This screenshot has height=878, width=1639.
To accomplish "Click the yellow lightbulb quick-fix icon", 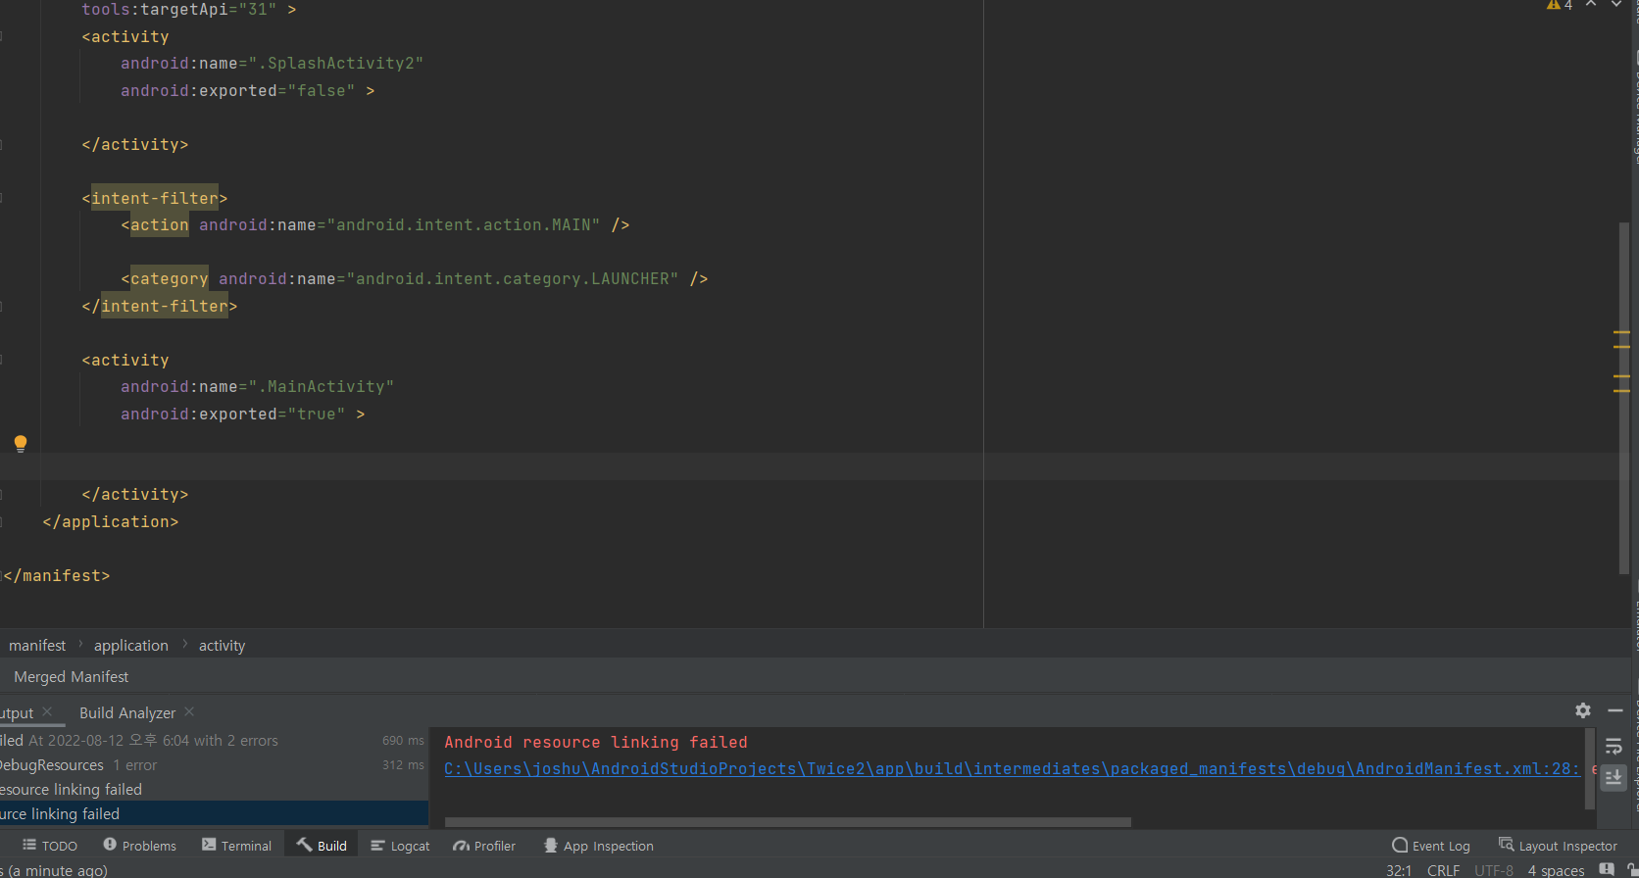I will (21, 443).
